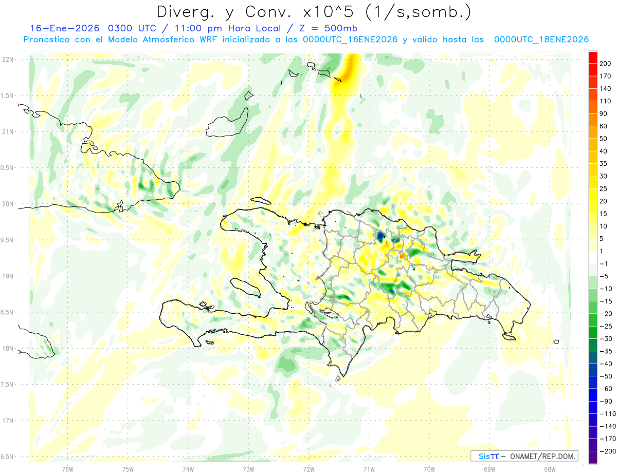The image size is (617, 476).
Task: Click initialization time '0000UTC_16ENE2026'
Action: (x=350, y=40)
